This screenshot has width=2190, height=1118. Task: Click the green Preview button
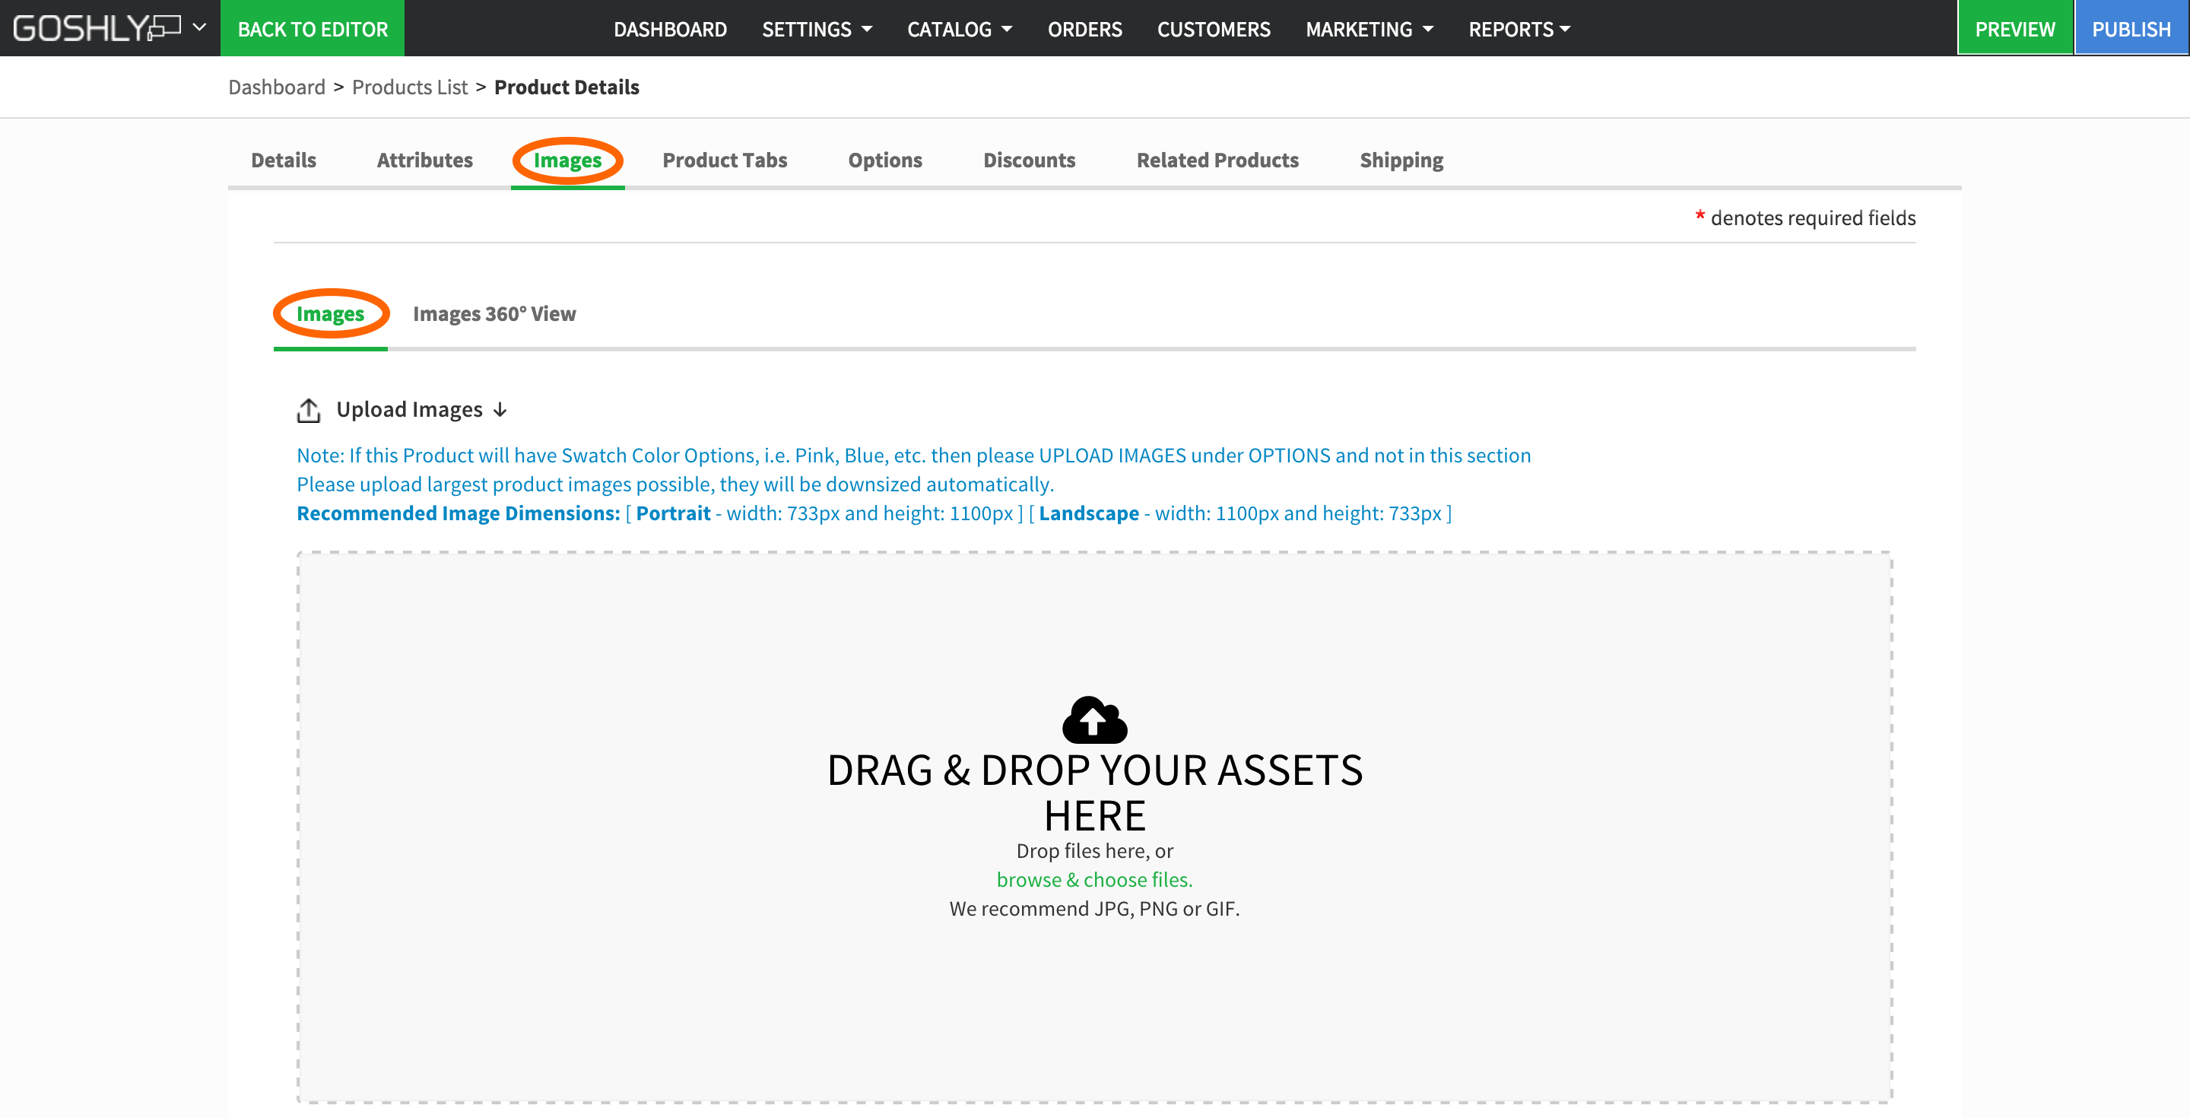click(x=2014, y=29)
